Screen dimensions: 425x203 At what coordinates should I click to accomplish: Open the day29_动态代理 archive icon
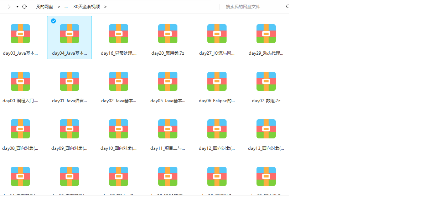click(x=266, y=34)
